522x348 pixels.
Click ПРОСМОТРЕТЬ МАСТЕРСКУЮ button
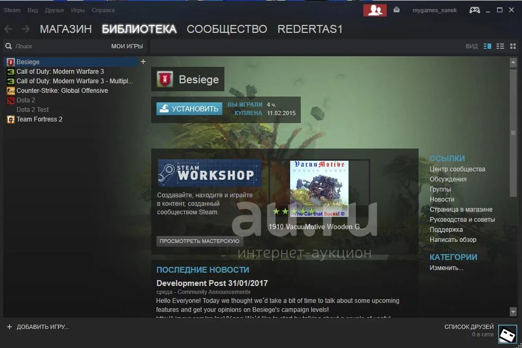tap(200, 241)
